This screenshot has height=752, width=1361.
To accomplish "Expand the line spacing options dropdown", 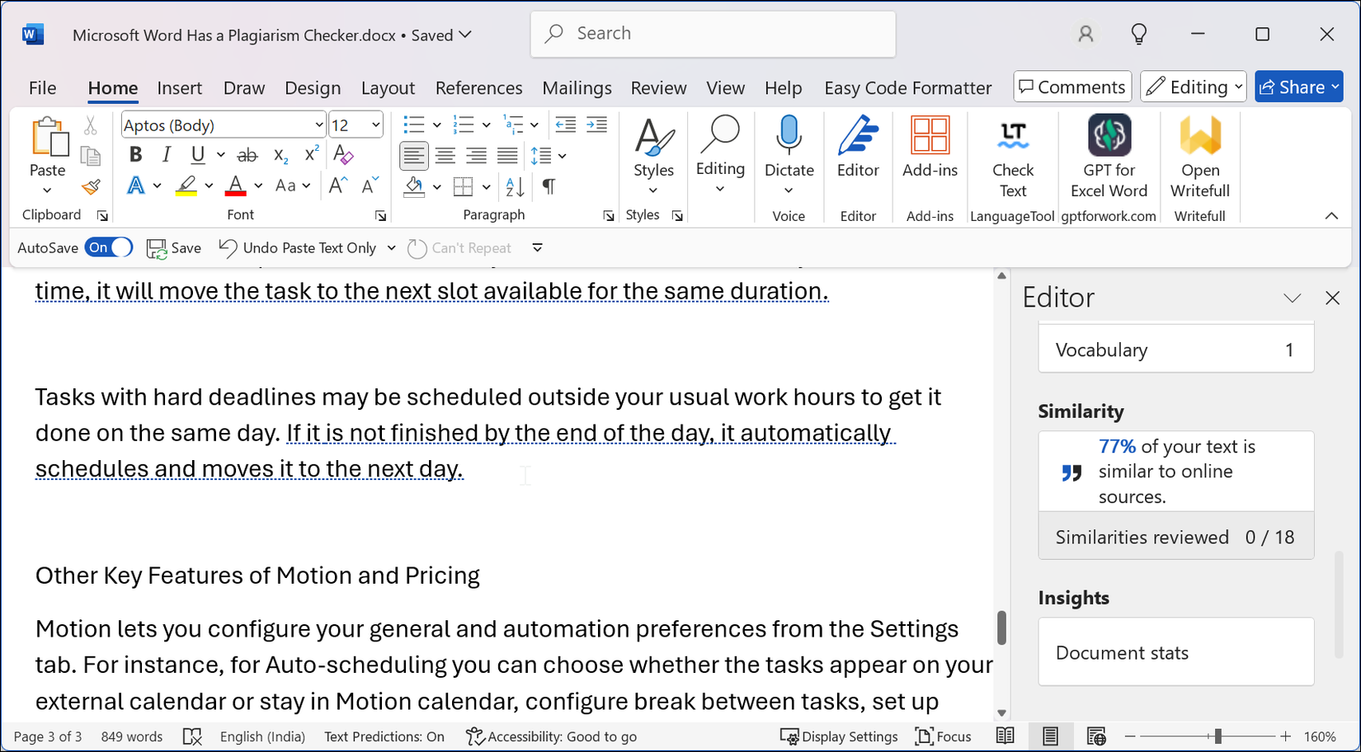I will [561, 155].
